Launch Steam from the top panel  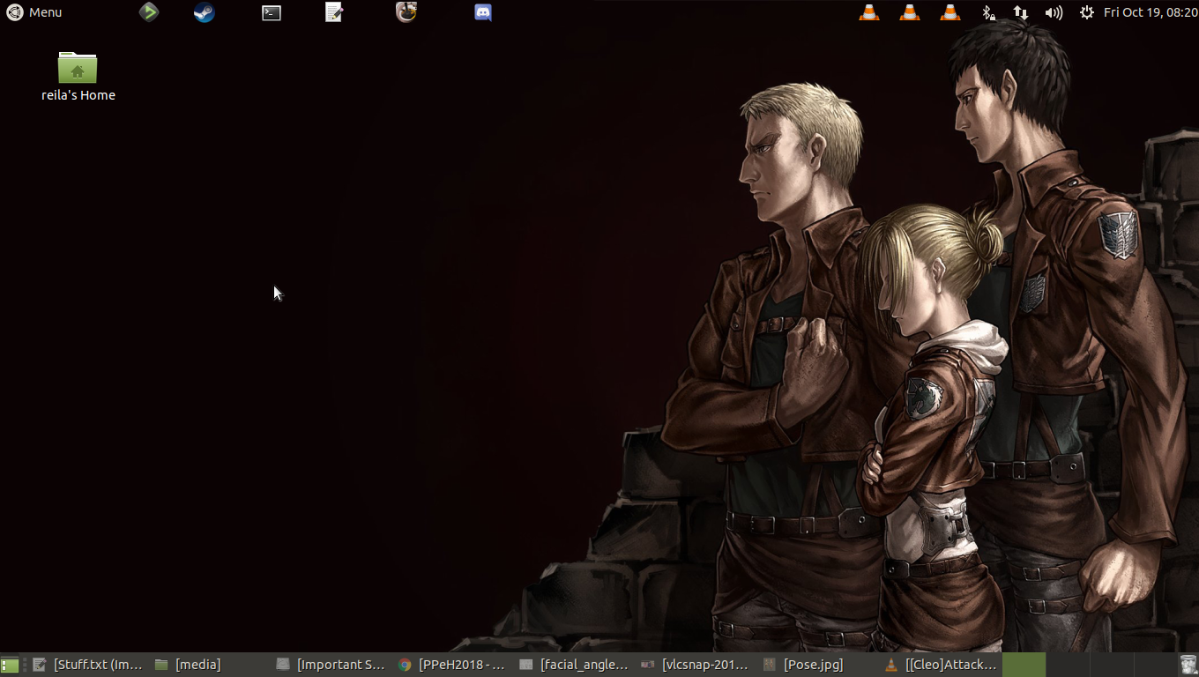click(205, 12)
